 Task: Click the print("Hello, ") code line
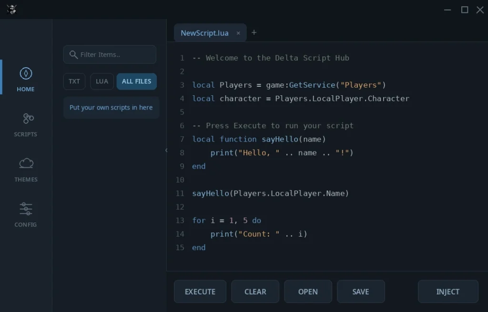pos(282,153)
